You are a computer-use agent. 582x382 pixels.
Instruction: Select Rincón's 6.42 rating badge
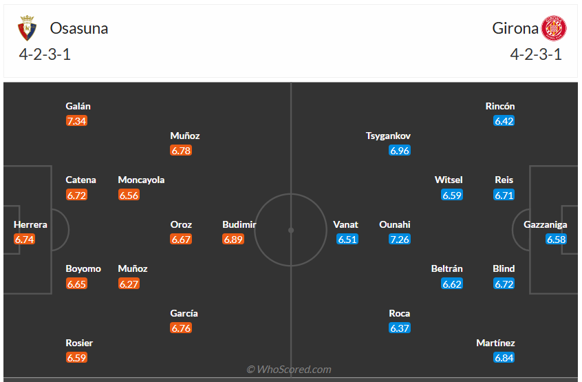pyautogui.click(x=504, y=121)
